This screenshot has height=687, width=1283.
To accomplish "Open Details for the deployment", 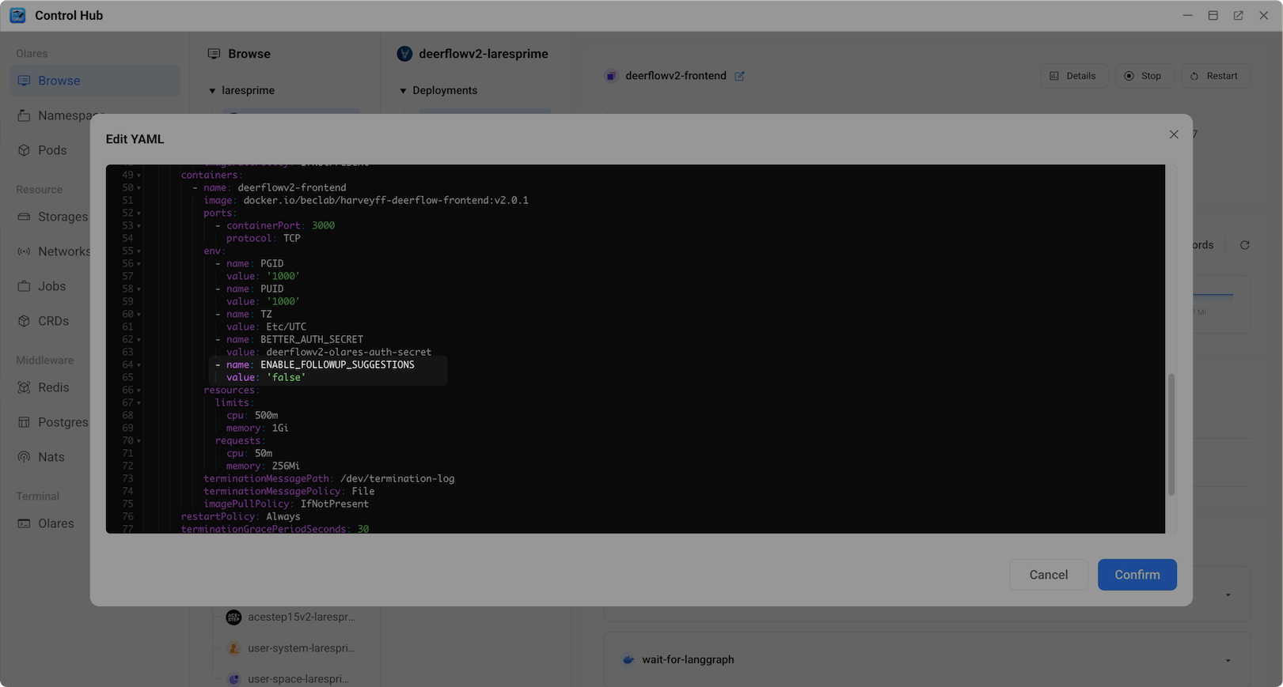I will (x=1073, y=76).
